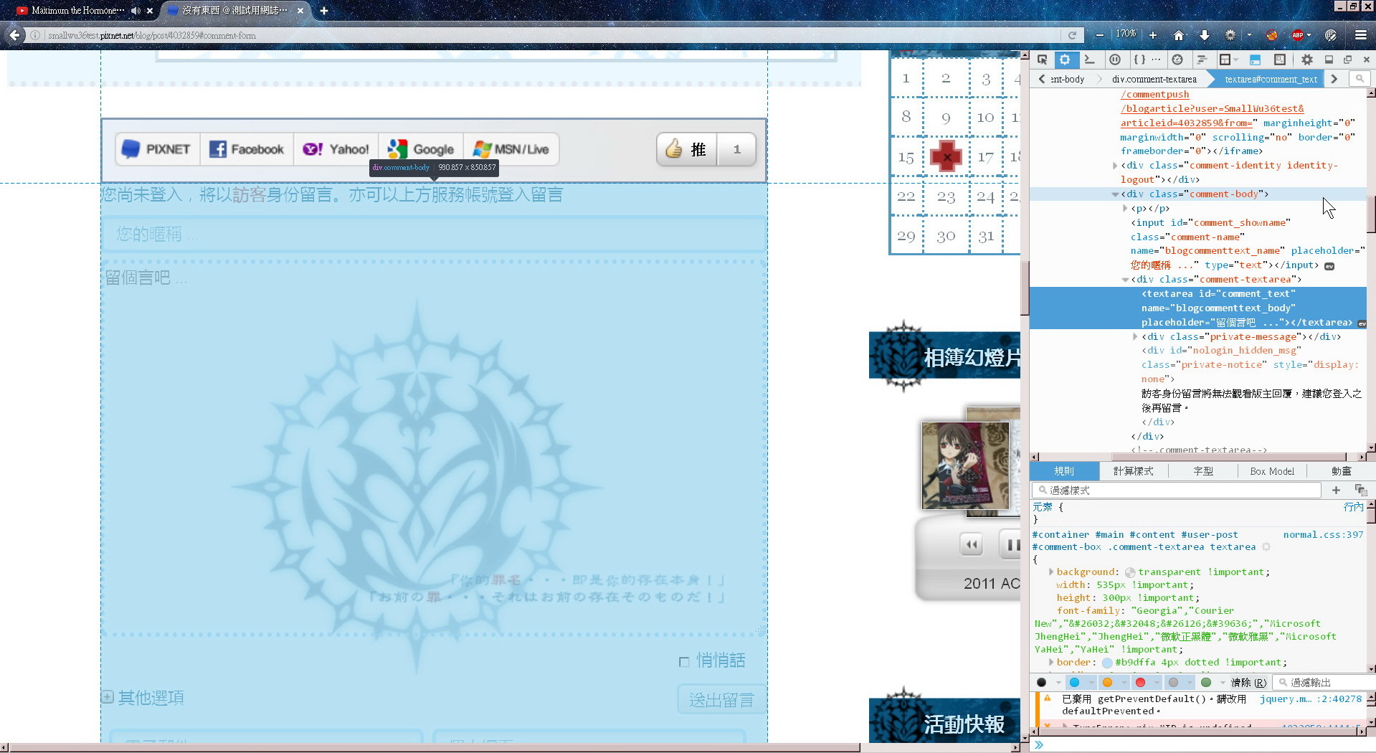
Task: Click the 送出留言 submit comment button
Action: point(721,700)
